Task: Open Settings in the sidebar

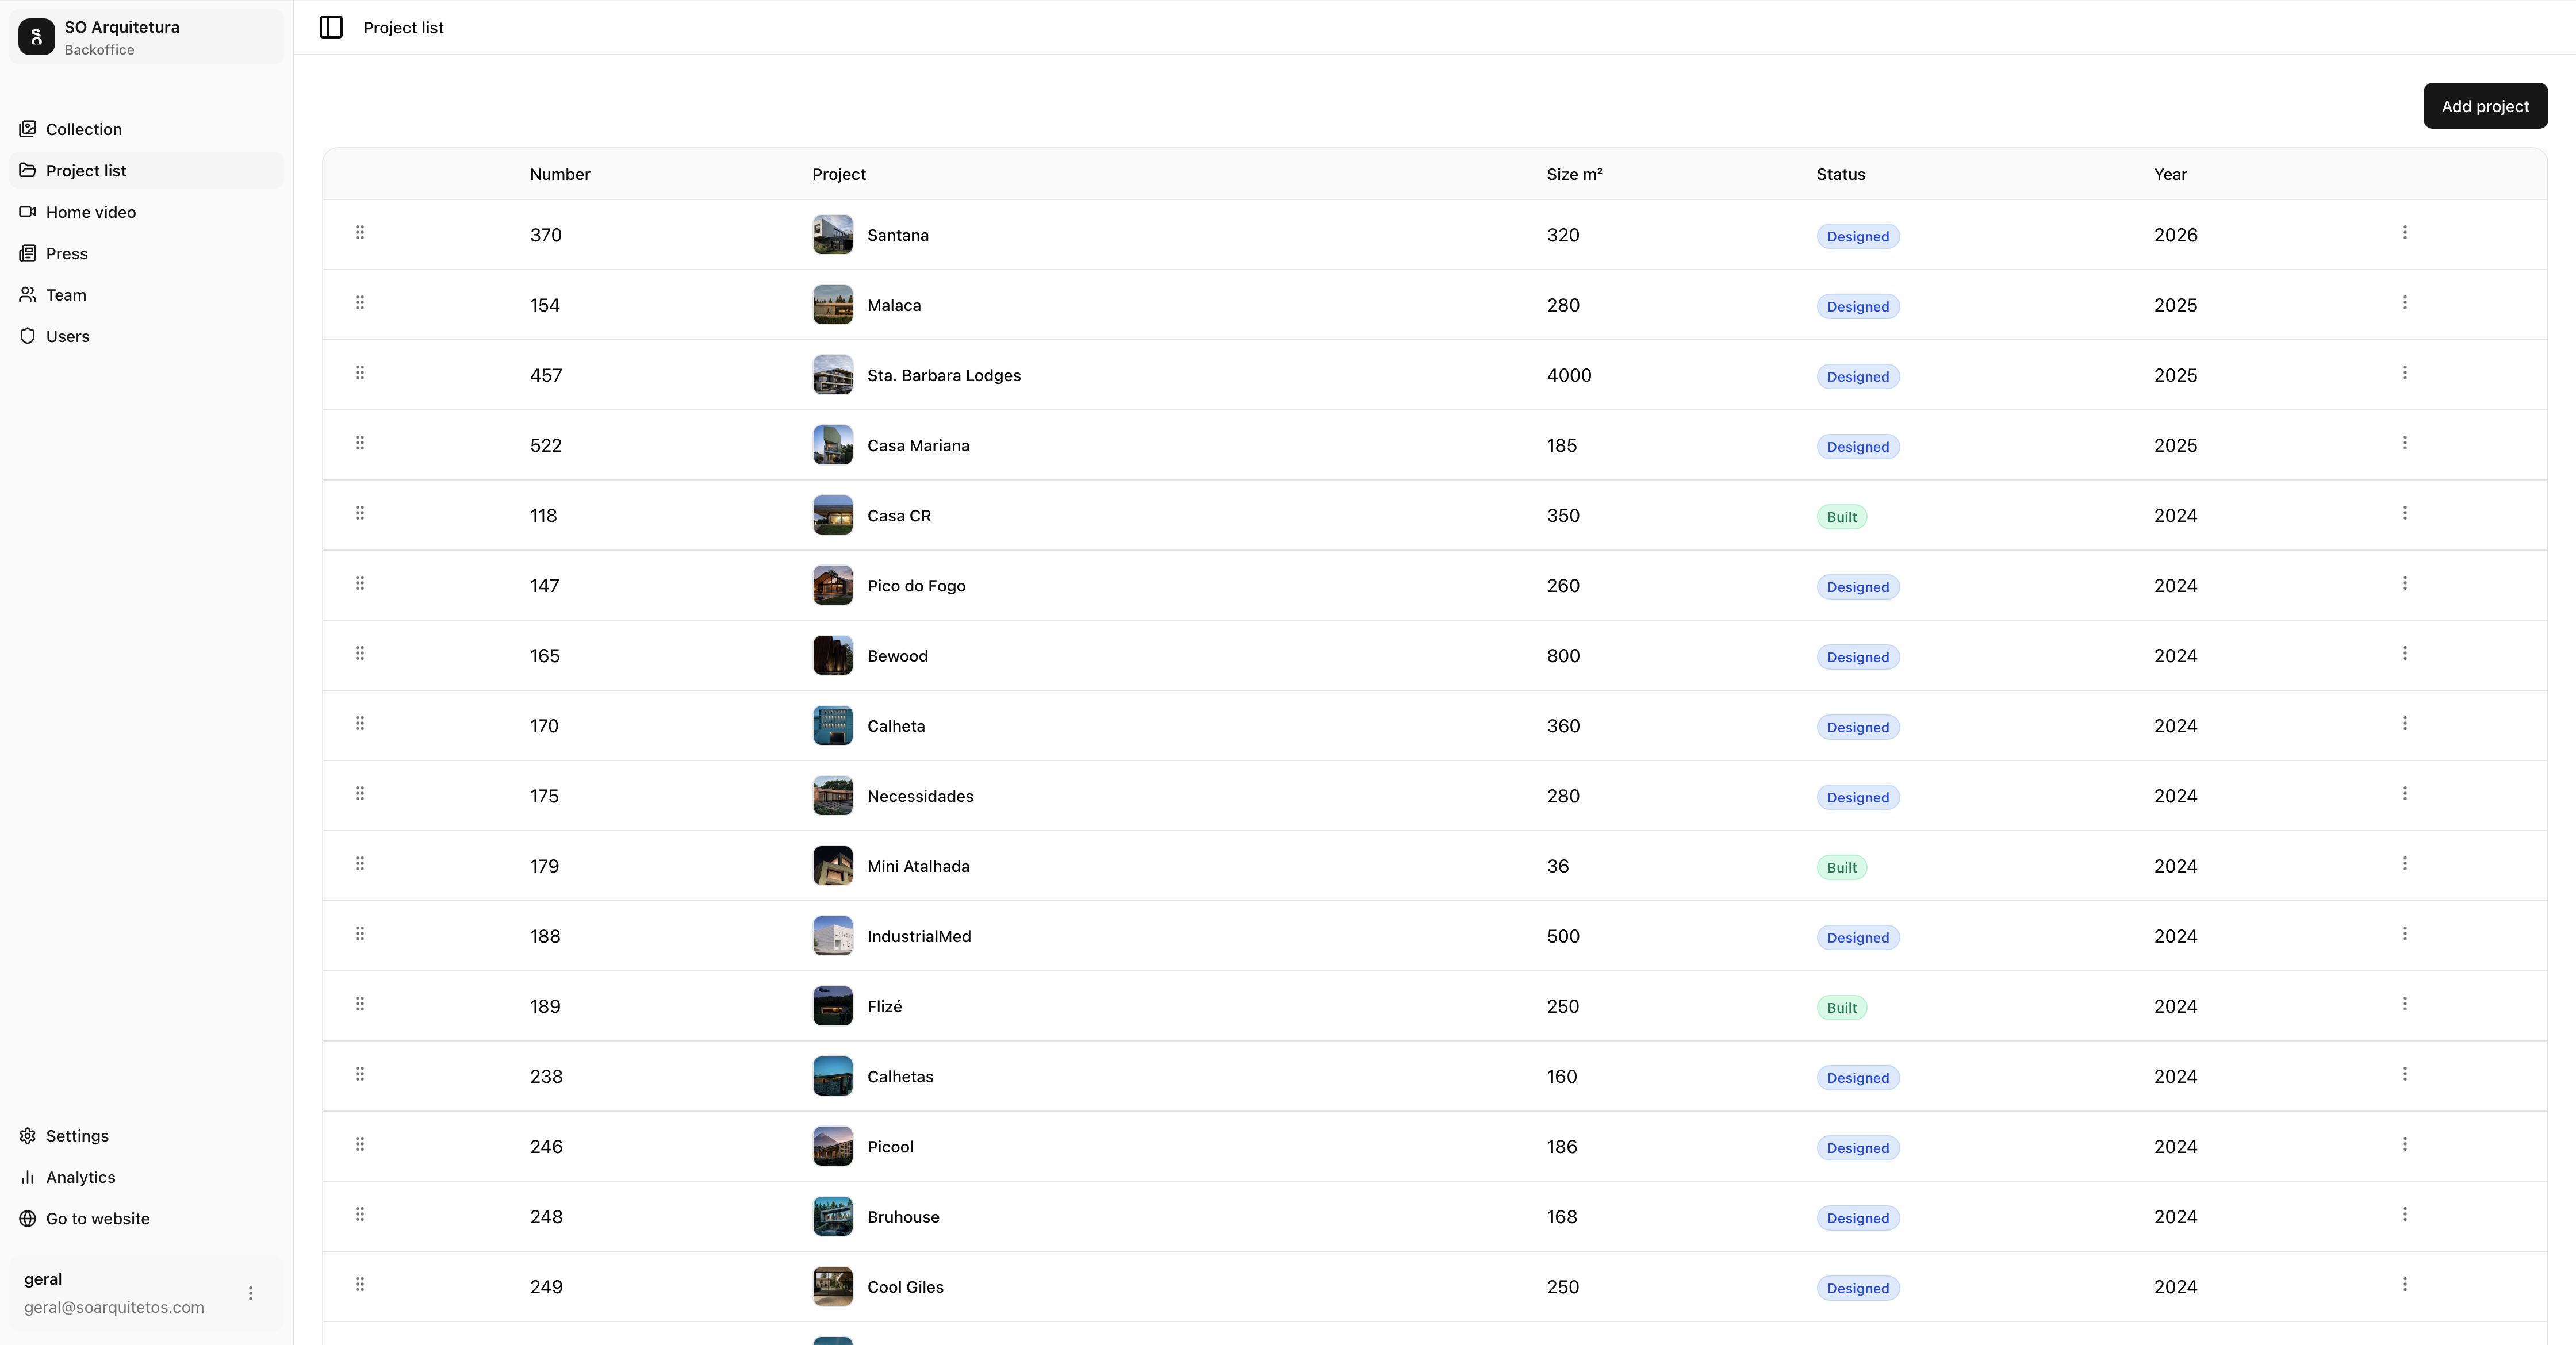Action: pyautogui.click(x=147, y=1135)
